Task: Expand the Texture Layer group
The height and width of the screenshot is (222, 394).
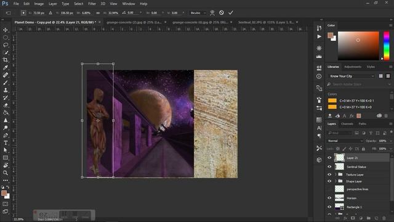Action: [336, 175]
